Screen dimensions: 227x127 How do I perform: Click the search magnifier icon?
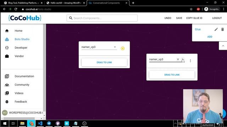[71, 18]
